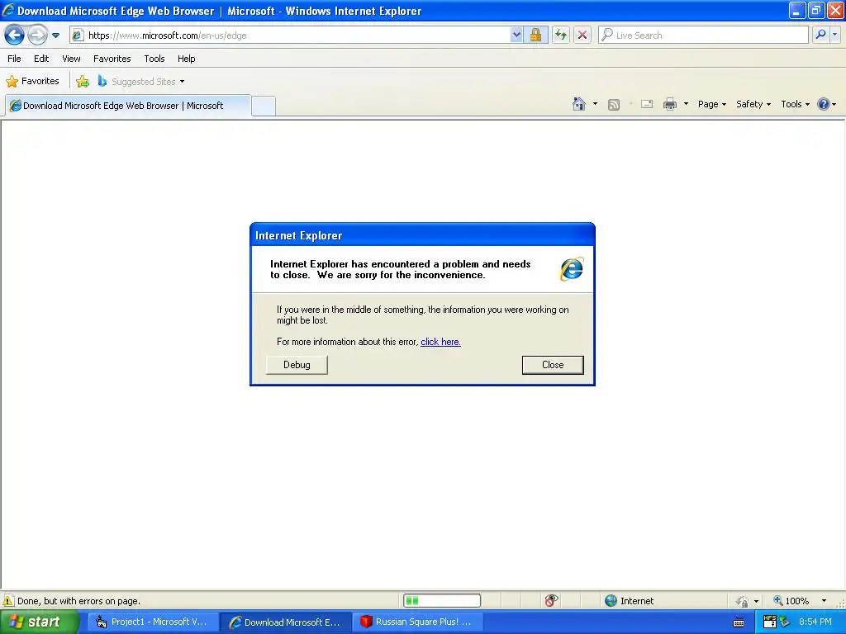Viewport: 846px width, 634px height.
Task: Click the Close button in error dialog
Action: 553,365
